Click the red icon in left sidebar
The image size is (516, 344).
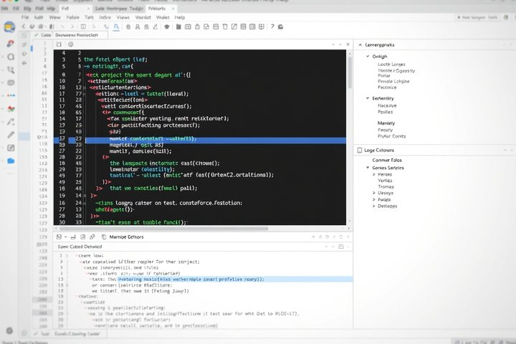(x=11, y=43)
